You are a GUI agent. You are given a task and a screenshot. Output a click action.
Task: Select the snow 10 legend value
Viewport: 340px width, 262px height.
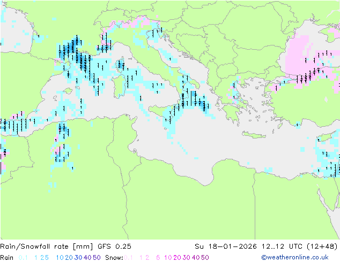[x=168, y=258]
